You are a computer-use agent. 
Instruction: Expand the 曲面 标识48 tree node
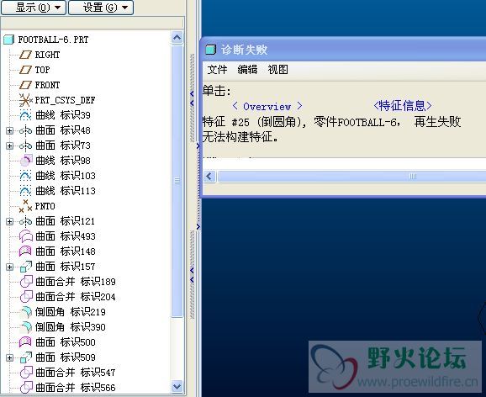[9, 130]
